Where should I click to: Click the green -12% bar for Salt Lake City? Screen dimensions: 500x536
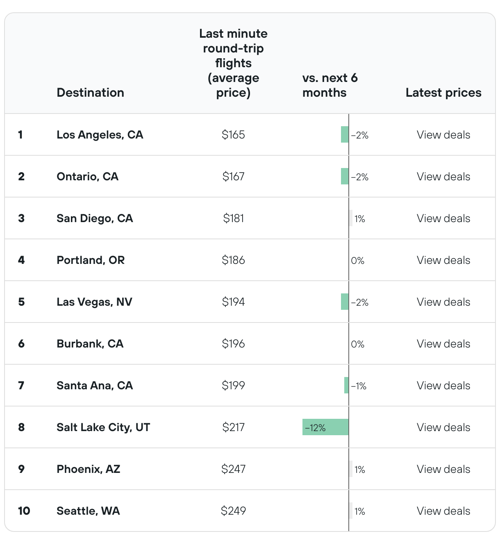pos(325,427)
